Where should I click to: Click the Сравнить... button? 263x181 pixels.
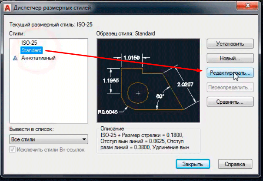click(230, 102)
